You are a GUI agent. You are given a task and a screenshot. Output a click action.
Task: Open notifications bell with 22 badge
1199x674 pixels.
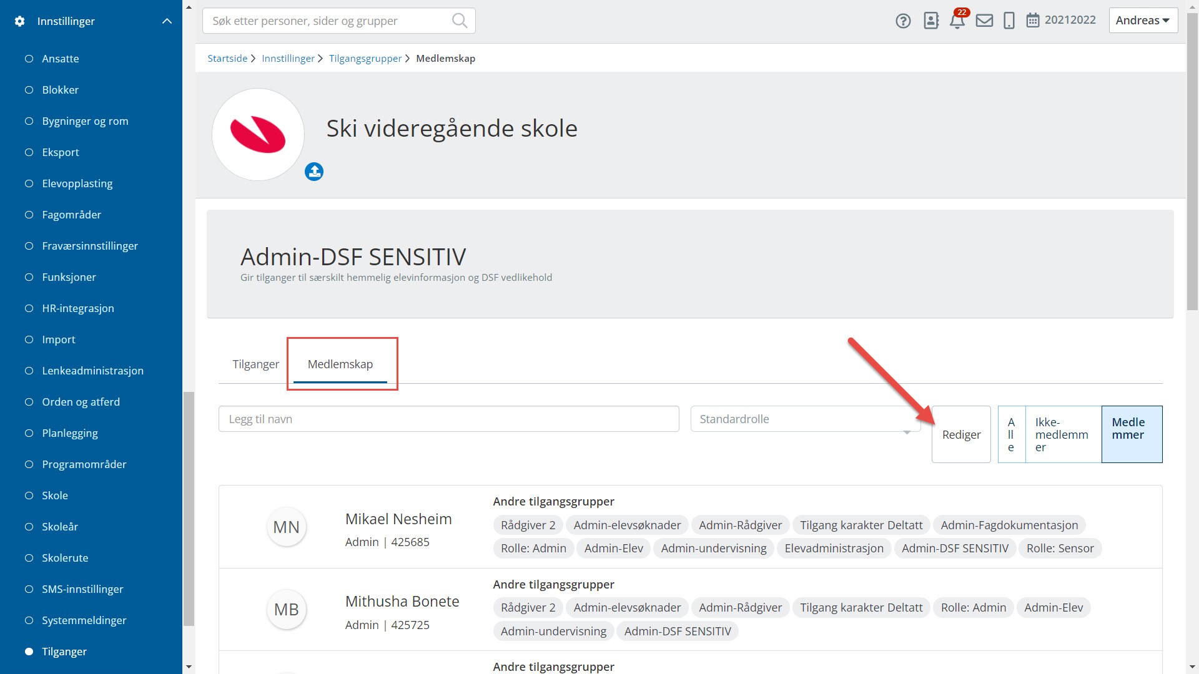[x=958, y=19]
